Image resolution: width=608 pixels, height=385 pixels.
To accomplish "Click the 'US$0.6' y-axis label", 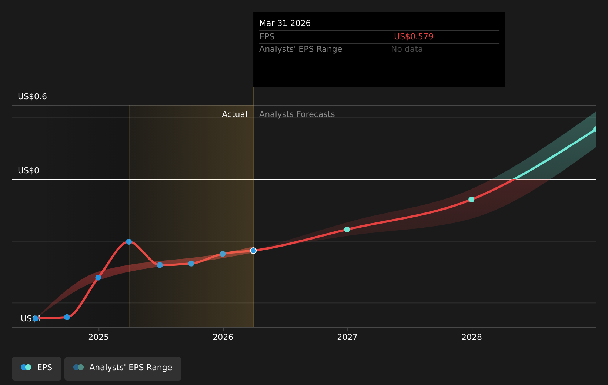I will tap(32, 97).
